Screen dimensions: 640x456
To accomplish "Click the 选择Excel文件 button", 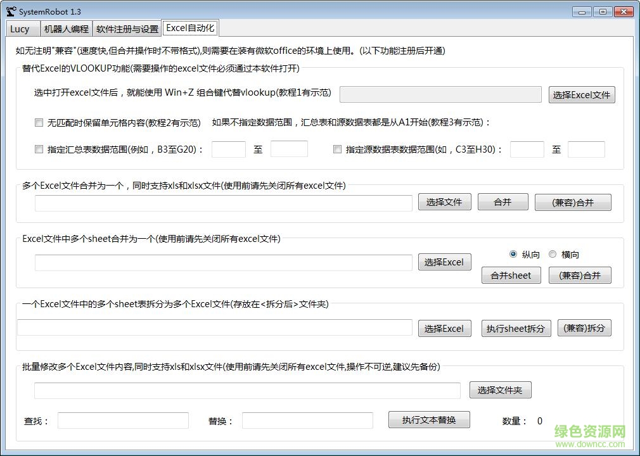I will [581, 94].
